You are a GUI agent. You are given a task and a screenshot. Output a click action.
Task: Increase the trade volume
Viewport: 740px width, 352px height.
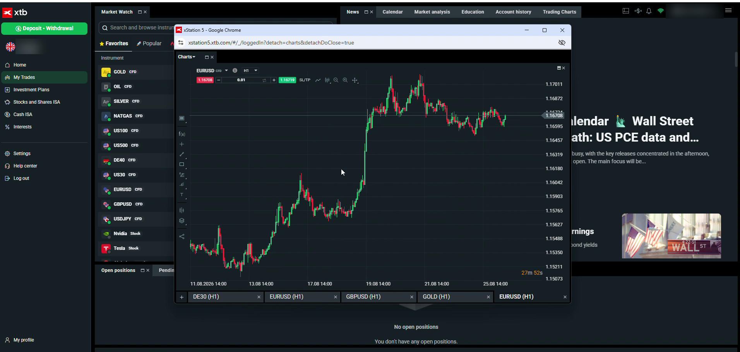[274, 80]
